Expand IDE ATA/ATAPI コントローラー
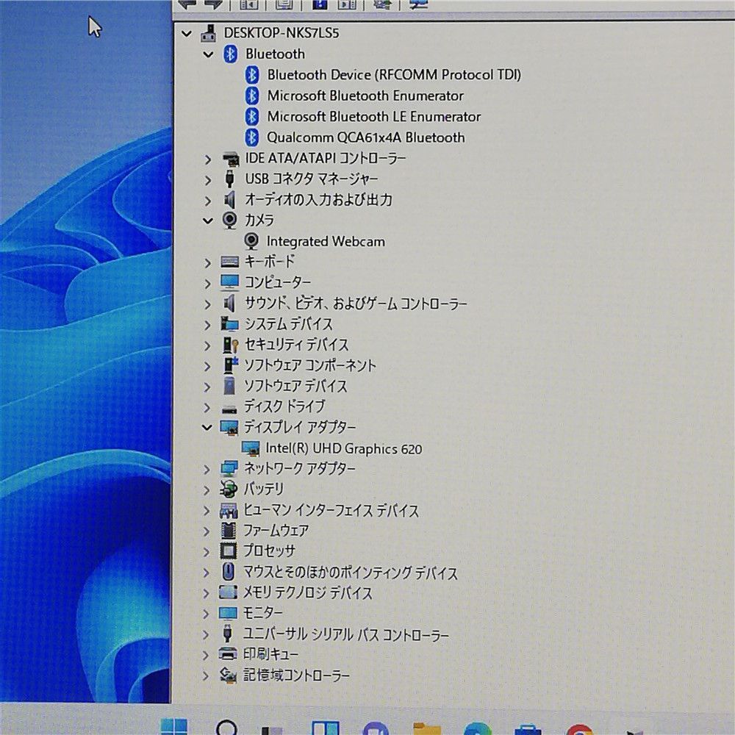The height and width of the screenshot is (735, 735). click(x=208, y=159)
